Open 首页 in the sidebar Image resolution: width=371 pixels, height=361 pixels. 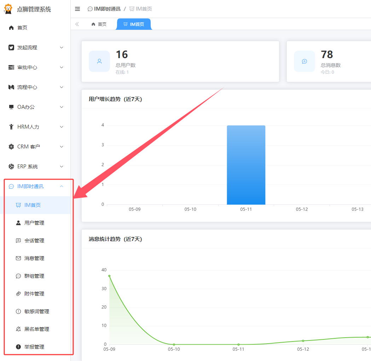35,28
